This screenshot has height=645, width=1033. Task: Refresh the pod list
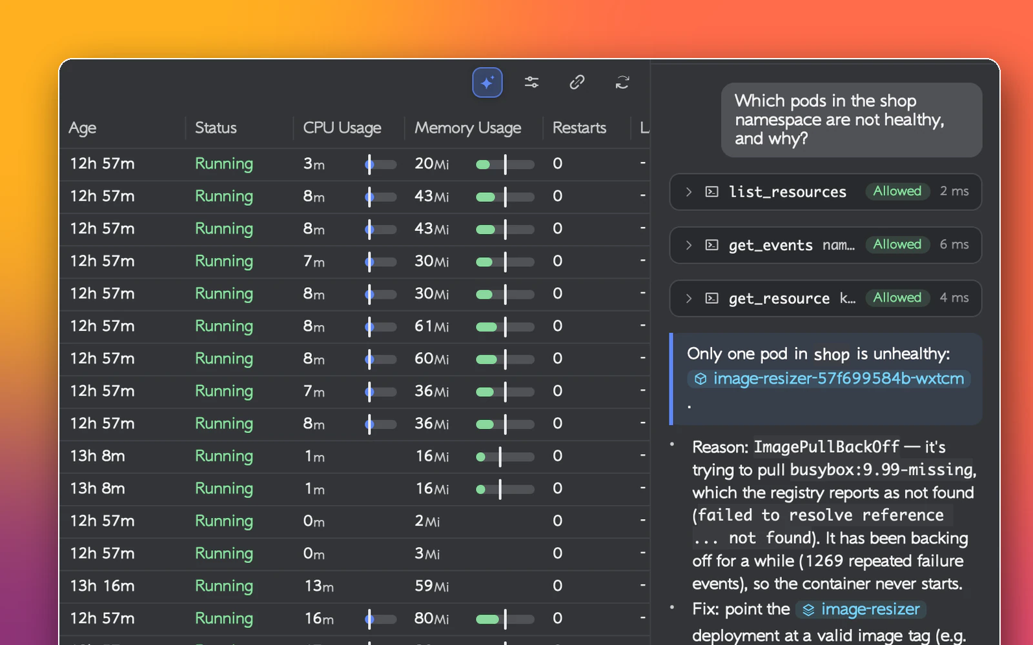[622, 83]
